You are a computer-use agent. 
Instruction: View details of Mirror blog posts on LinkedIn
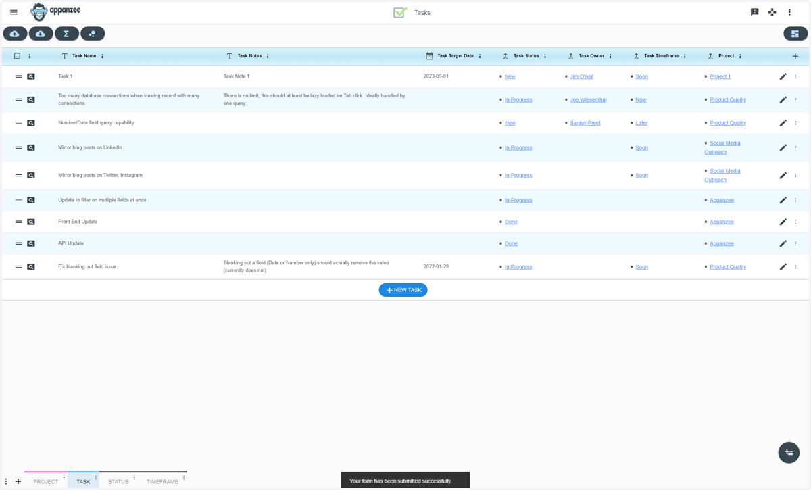(x=31, y=147)
